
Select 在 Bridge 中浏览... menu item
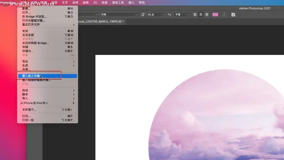[x=48, y=16]
